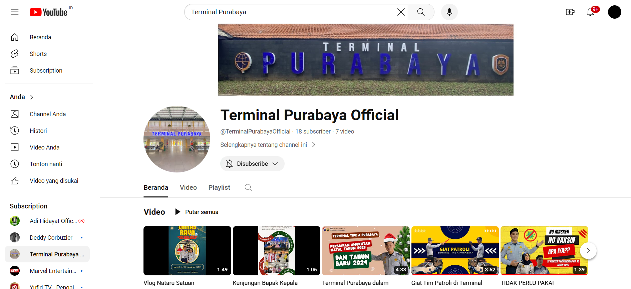
Task: Expand Selengkapnya tentang channel ini
Action: point(268,145)
